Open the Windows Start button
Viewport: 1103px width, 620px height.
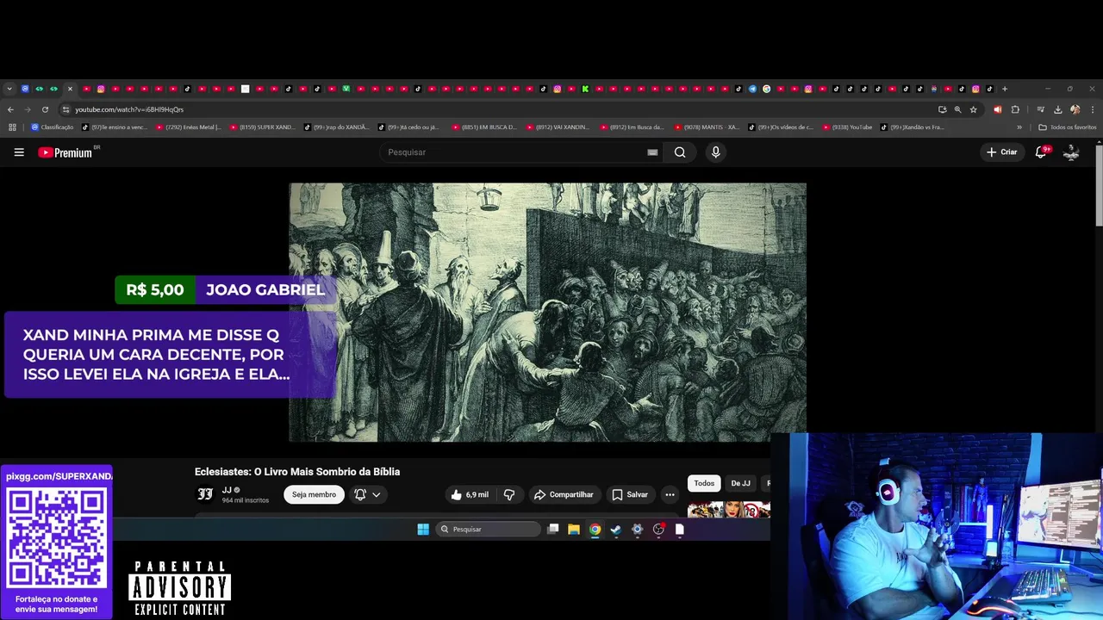[423, 530]
